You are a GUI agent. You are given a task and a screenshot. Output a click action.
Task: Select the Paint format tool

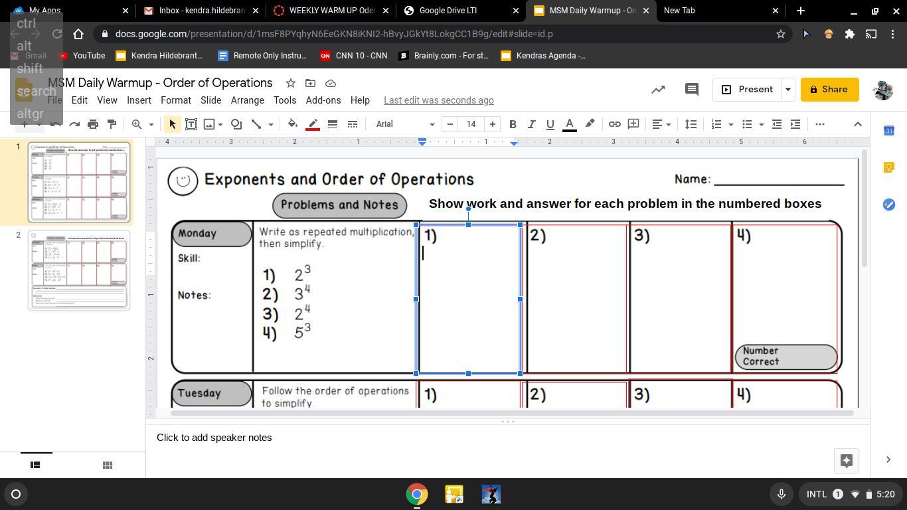[112, 124]
